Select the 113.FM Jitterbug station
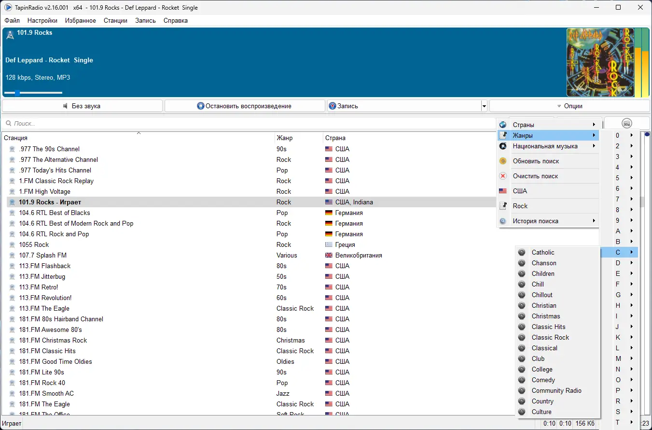652x430 pixels. pos(42,276)
